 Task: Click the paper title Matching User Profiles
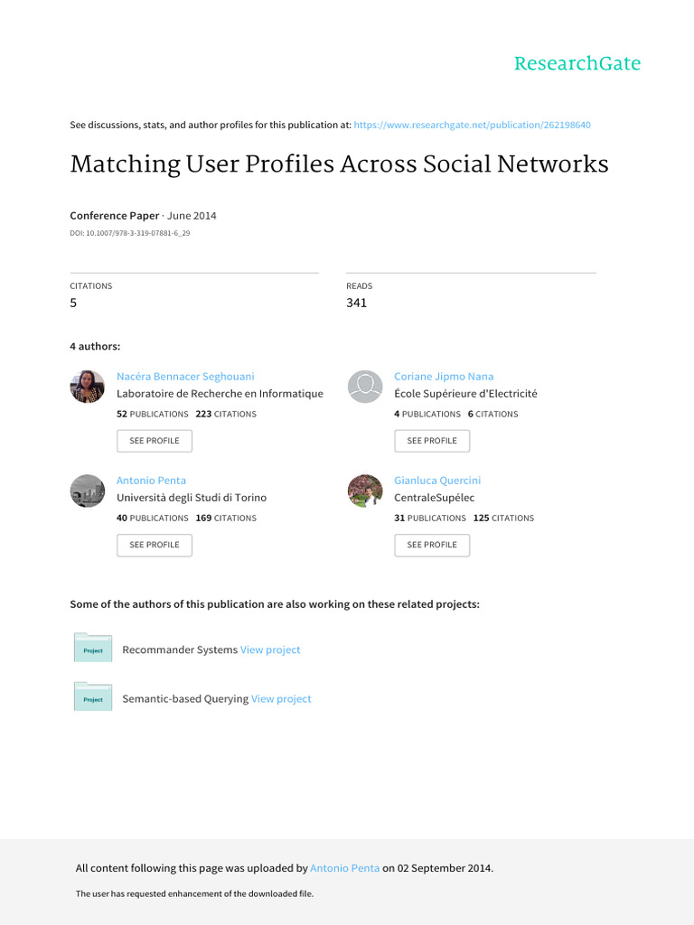pos(339,164)
